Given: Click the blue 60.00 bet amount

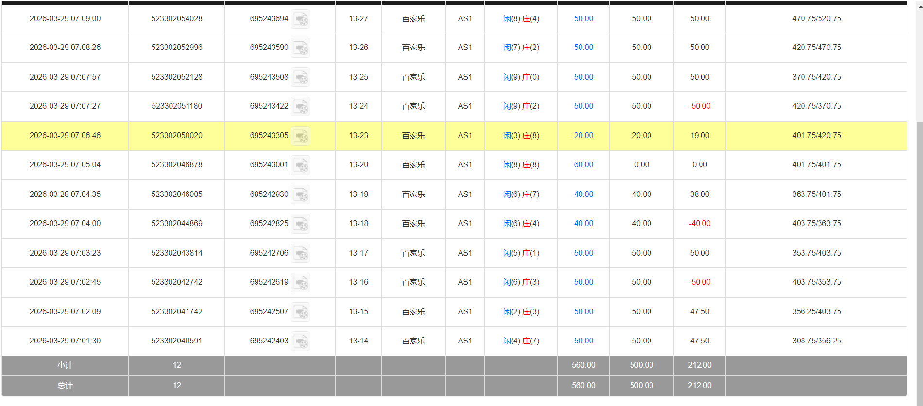Looking at the screenshot, I should point(583,165).
